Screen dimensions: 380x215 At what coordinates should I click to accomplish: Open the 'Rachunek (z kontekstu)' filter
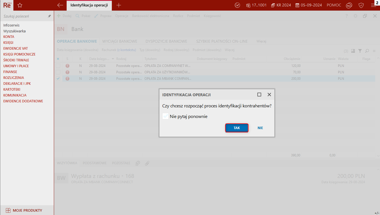click(x=119, y=50)
